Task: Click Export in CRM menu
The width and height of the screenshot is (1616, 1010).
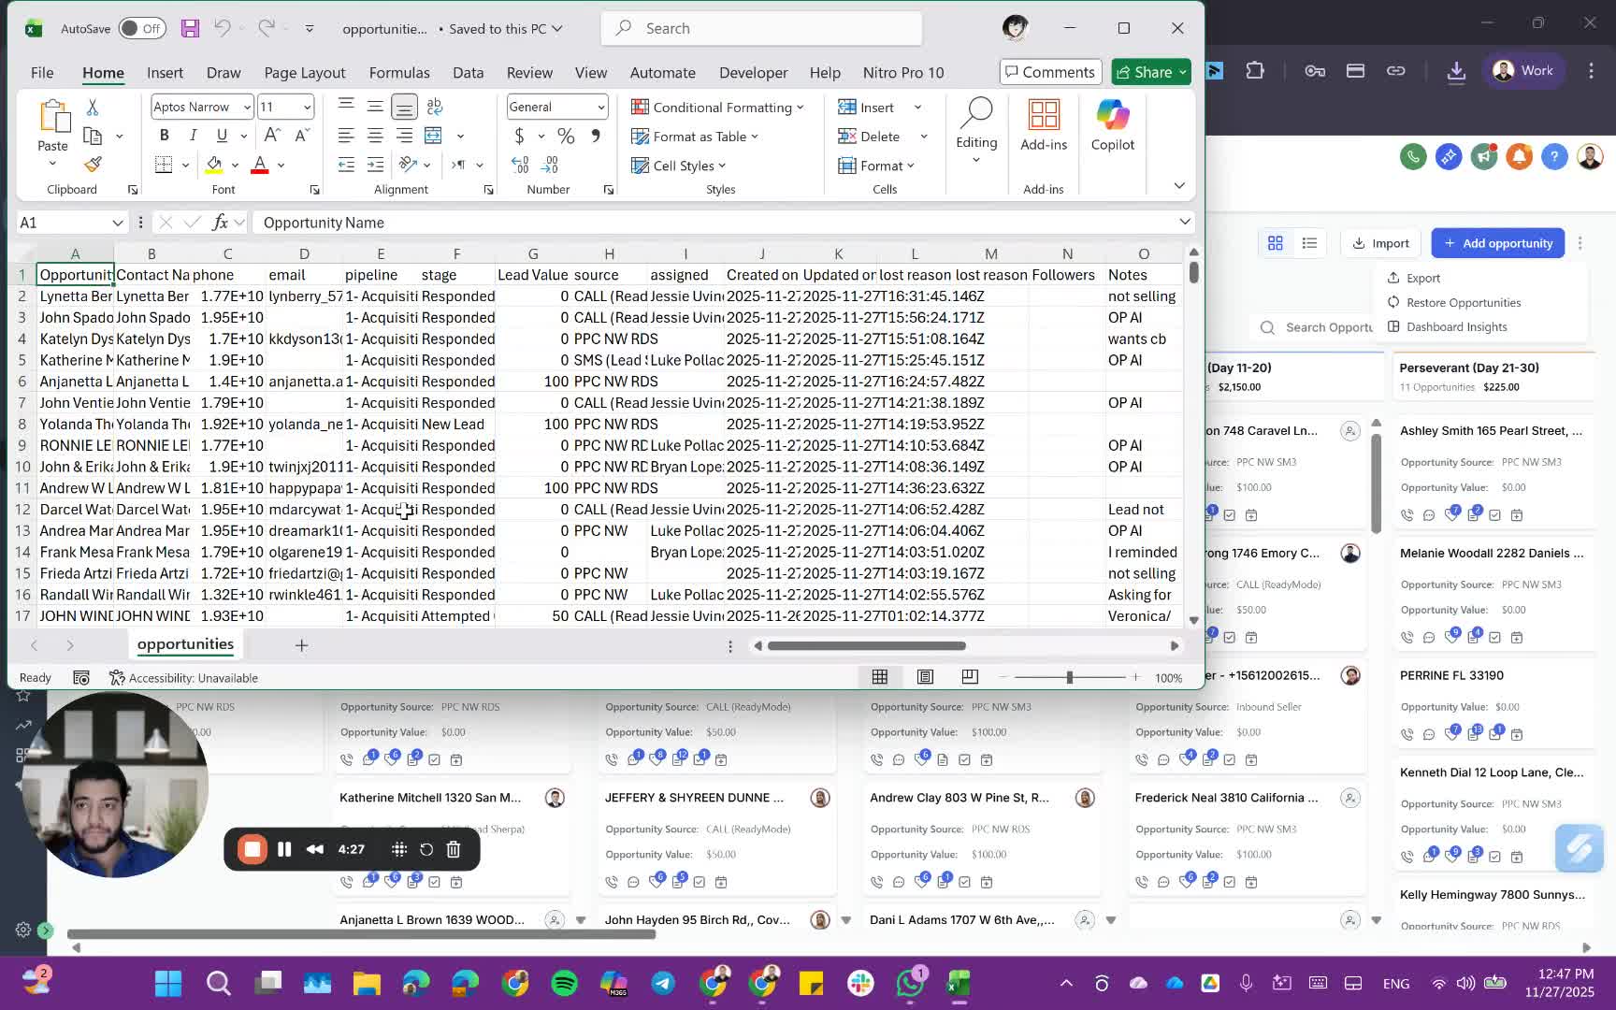Action: click(1413, 278)
